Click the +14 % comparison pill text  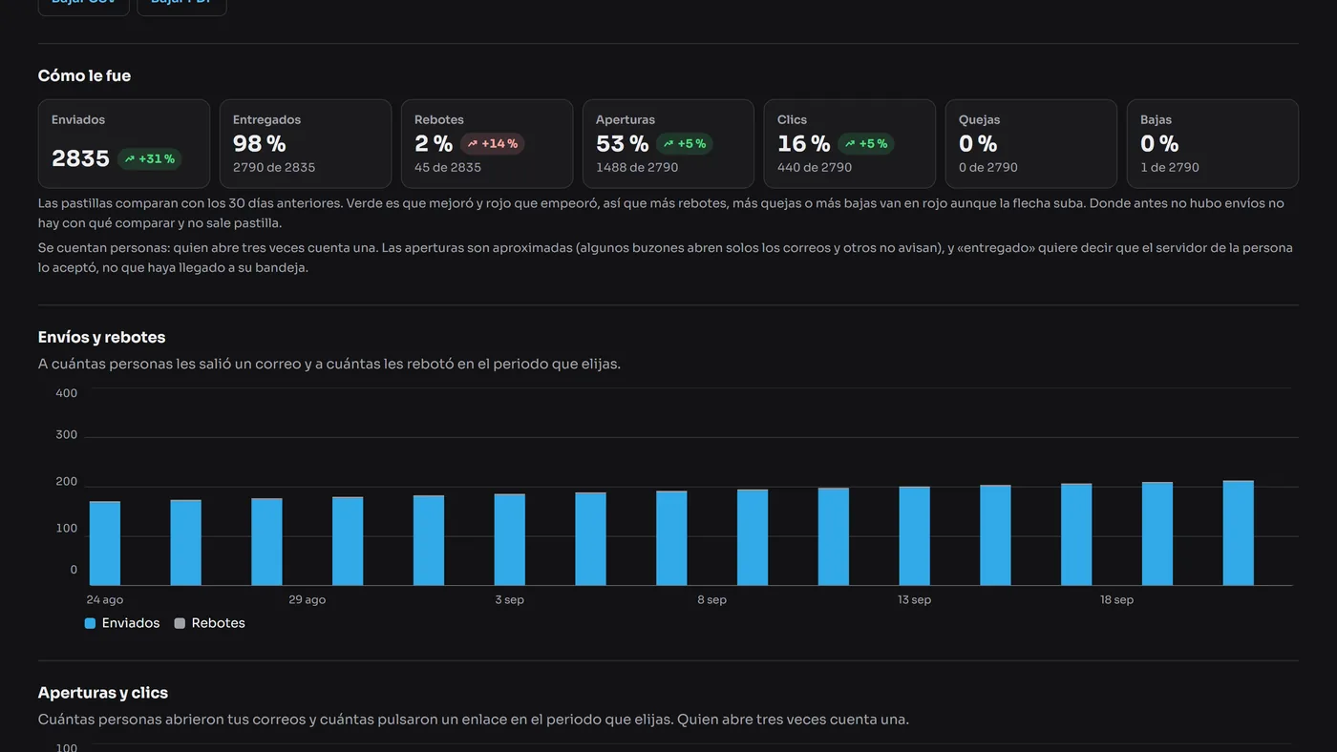tap(499, 144)
